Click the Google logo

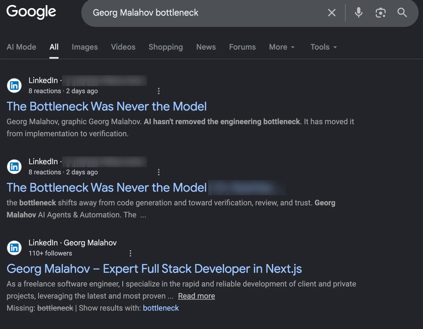click(31, 12)
